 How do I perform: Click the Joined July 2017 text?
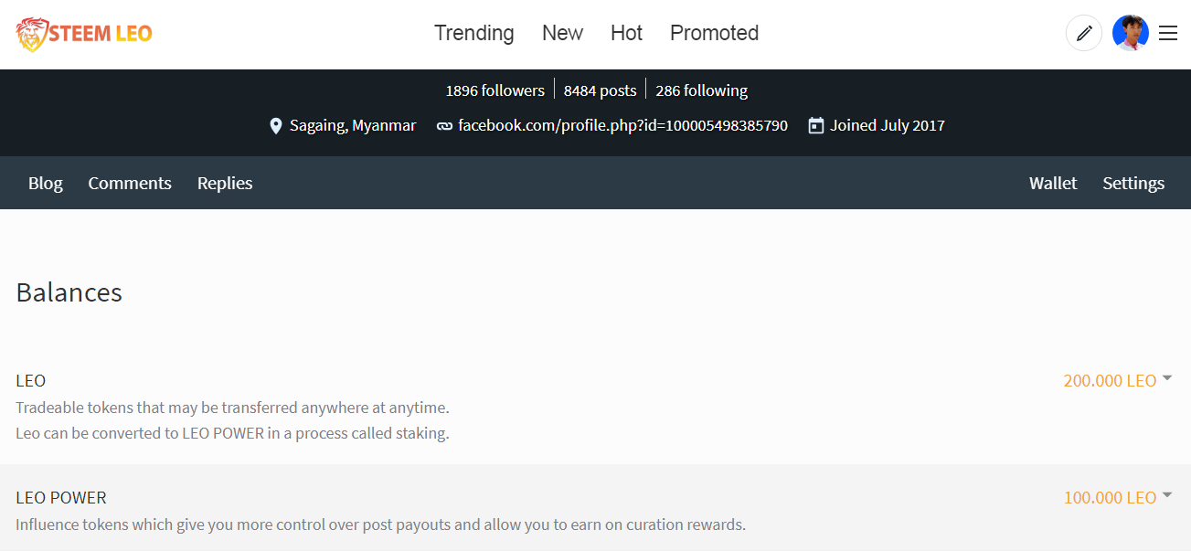(x=888, y=125)
